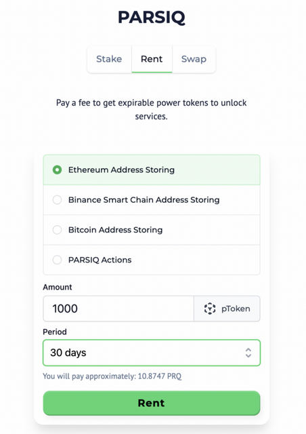The width and height of the screenshot is (306, 434).
Task: Select Ethereum Address Storing radio button
Action: click(58, 170)
